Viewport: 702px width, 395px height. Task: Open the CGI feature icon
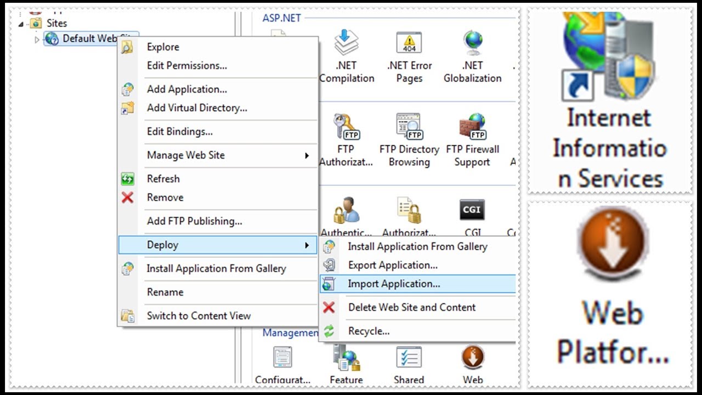coord(472,210)
